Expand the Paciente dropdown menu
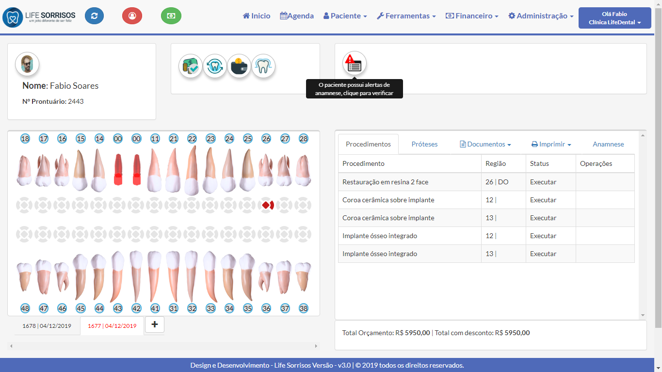The height and width of the screenshot is (372, 662). (x=345, y=16)
